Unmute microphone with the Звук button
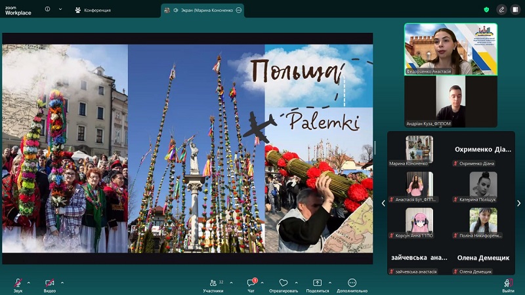 click(18, 283)
